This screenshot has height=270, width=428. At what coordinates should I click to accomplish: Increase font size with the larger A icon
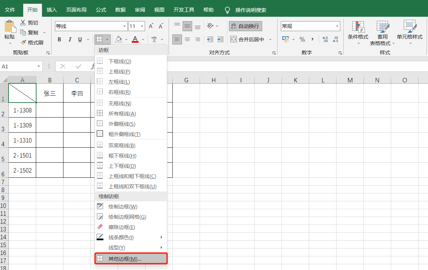(x=151, y=26)
